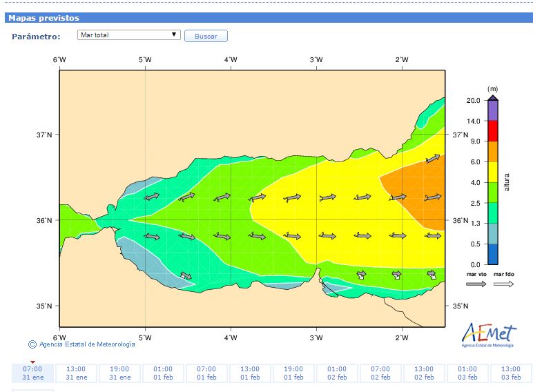Click the Agencia Estatal de Meteorología copyright text
The image size is (533, 392).
click(86, 344)
